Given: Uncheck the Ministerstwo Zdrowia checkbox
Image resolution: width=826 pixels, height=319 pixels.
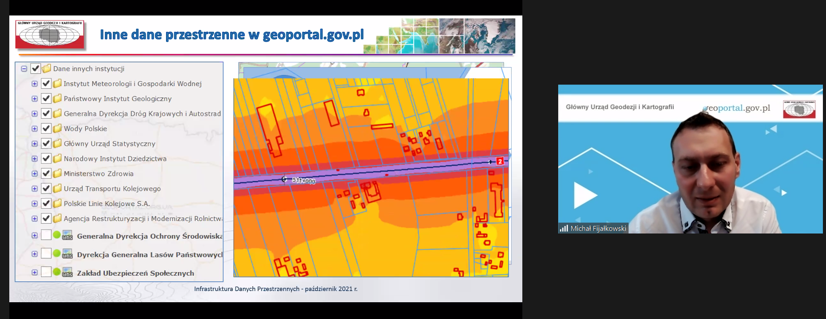Looking at the screenshot, I should tap(46, 173).
